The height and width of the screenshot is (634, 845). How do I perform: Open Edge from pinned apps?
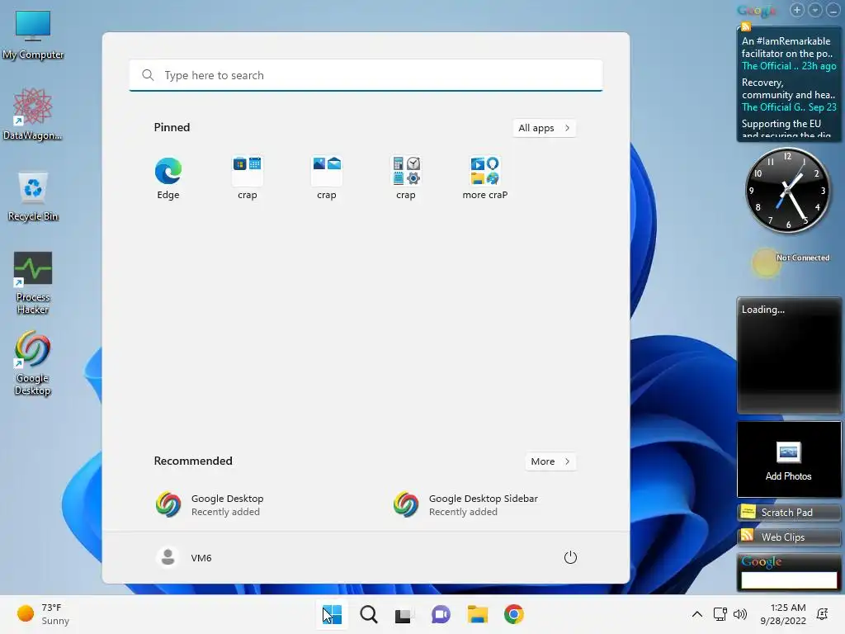(x=168, y=178)
